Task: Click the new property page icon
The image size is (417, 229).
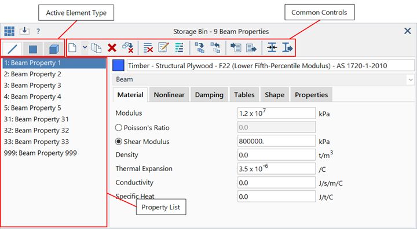Action: 72,48
